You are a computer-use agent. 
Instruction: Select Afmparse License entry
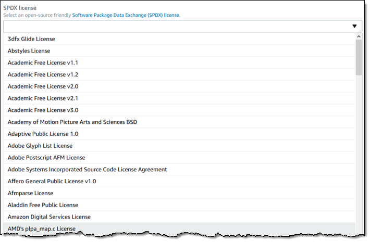(x=30, y=194)
